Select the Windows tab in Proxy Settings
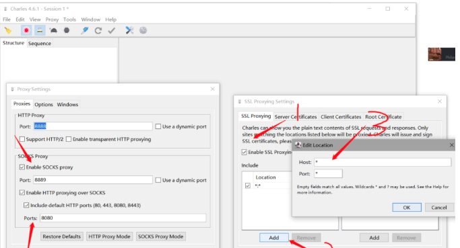The height and width of the screenshot is (248, 460). (67, 104)
